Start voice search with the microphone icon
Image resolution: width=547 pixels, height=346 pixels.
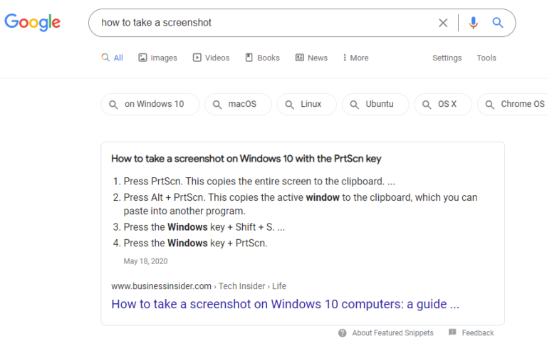473,23
